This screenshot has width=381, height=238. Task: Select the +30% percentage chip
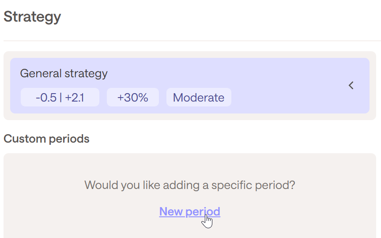point(132,98)
